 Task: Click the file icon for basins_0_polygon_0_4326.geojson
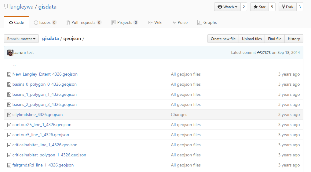(x=9, y=84)
